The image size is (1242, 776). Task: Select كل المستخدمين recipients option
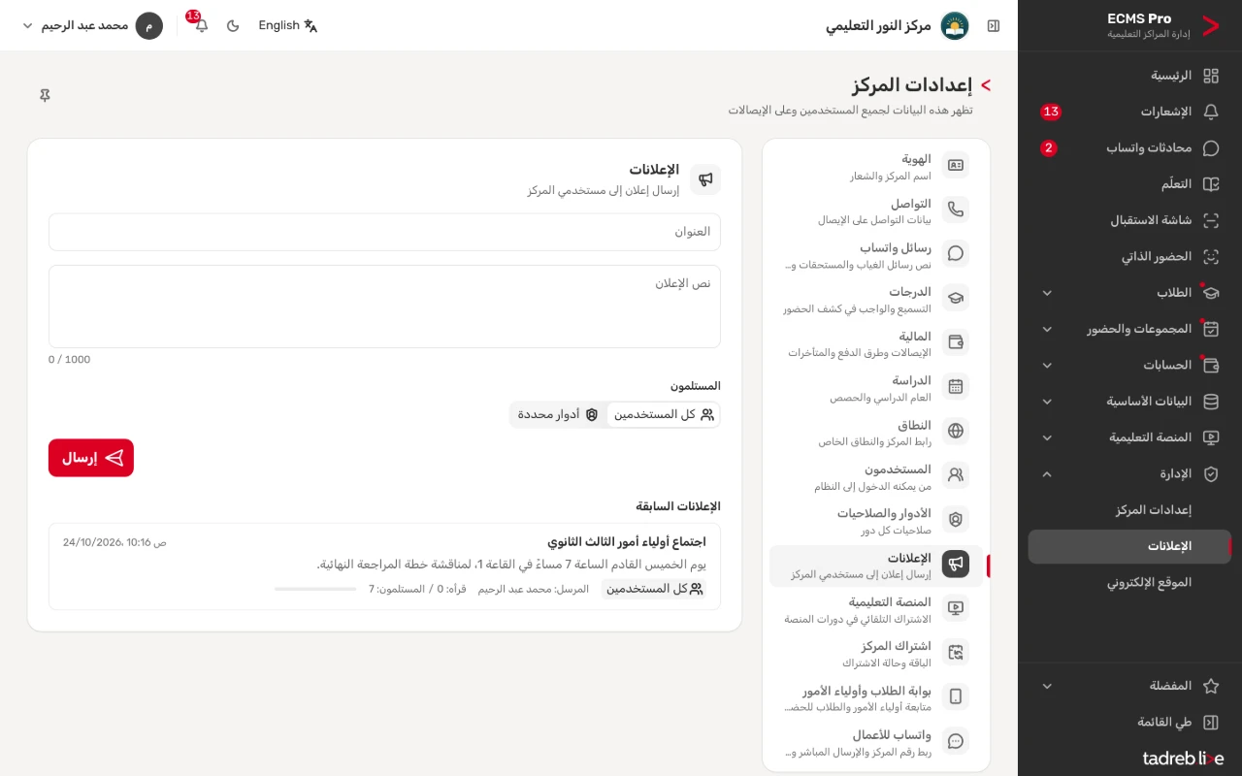tap(663, 414)
